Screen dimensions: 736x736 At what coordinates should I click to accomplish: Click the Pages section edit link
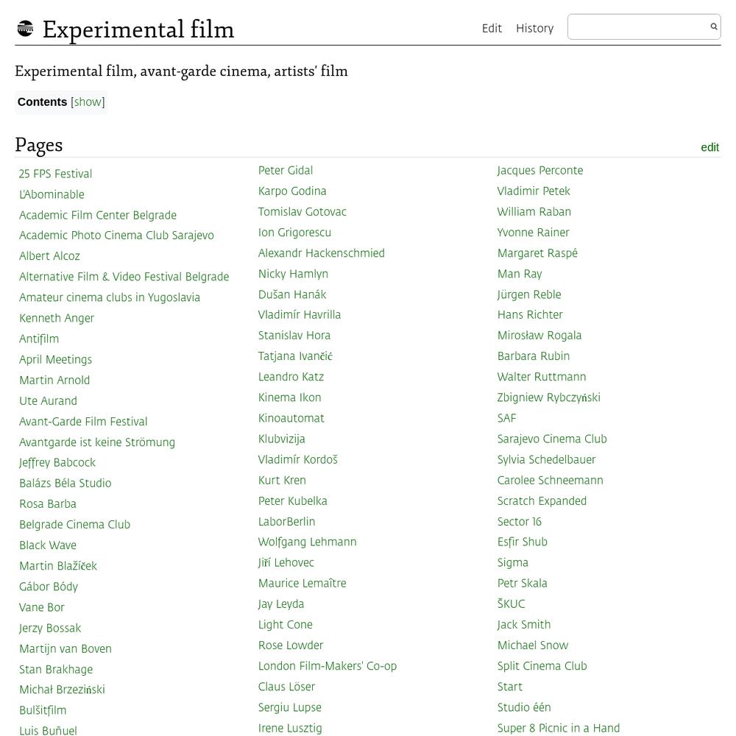[710, 147]
